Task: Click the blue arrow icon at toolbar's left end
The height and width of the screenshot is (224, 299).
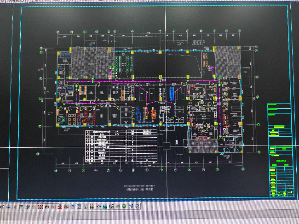Action: point(8,207)
